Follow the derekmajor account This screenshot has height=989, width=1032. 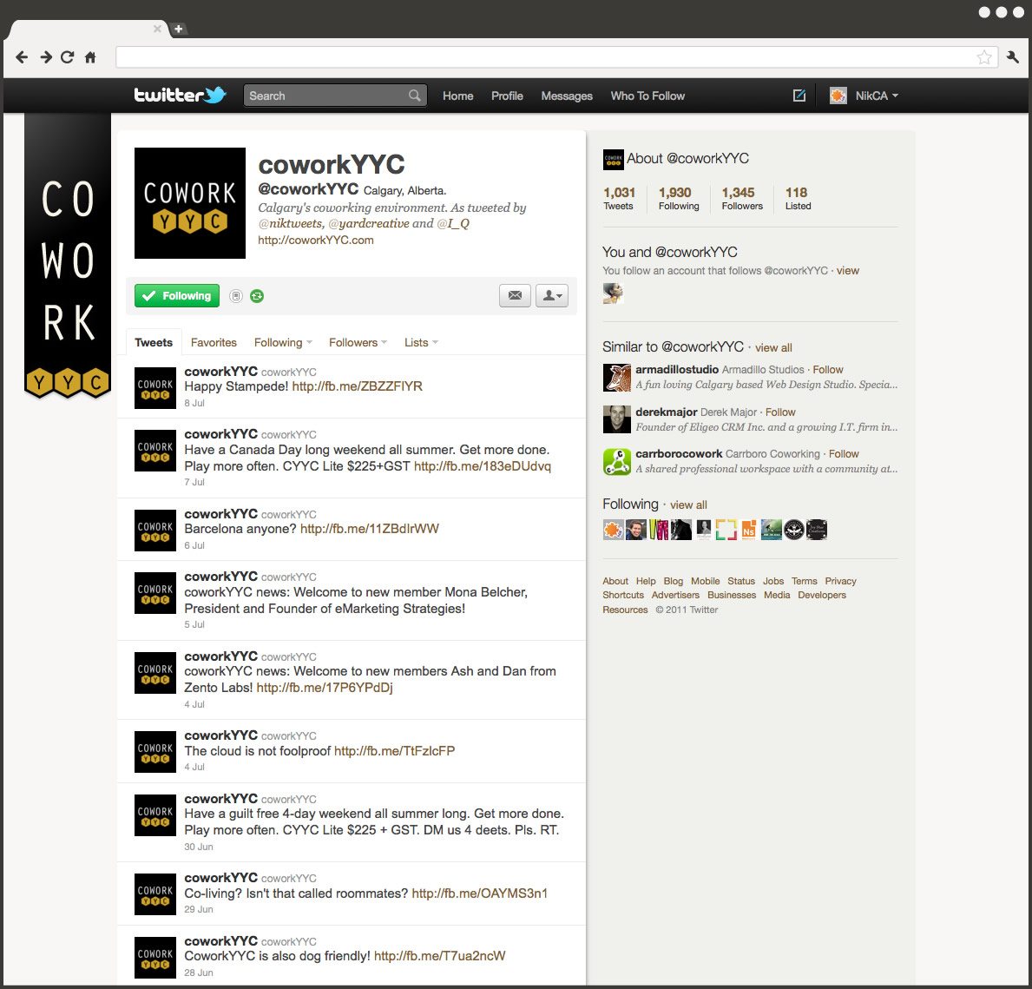pyautogui.click(x=780, y=412)
